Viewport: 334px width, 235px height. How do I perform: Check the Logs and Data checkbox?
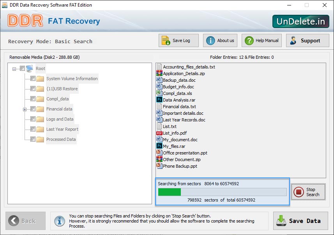click(x=33, y=119)
